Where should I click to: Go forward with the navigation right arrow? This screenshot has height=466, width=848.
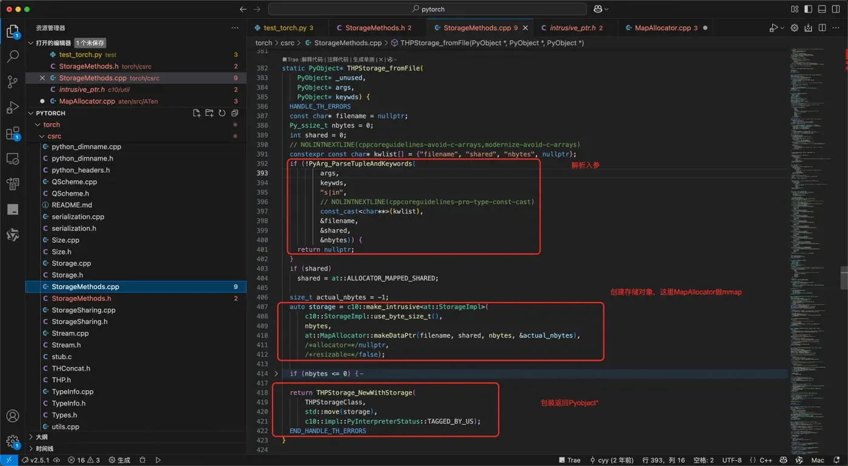click(257, 9)
